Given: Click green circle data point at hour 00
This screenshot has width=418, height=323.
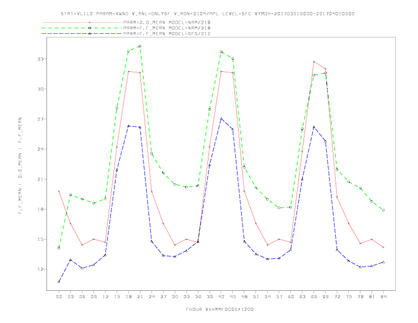Looking at the screenshot, I should click(59, 248).
